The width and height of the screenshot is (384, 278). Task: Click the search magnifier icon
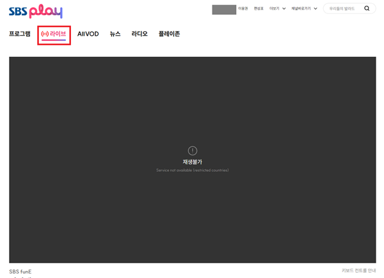367,9
